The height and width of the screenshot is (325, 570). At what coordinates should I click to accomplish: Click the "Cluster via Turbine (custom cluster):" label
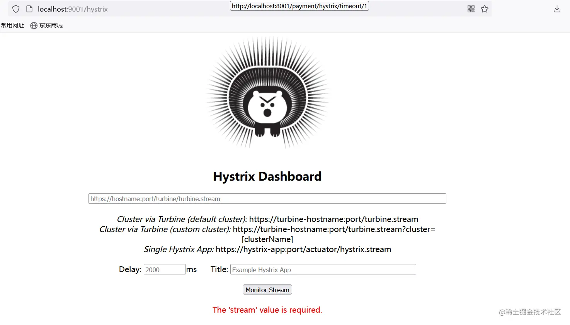165,229
